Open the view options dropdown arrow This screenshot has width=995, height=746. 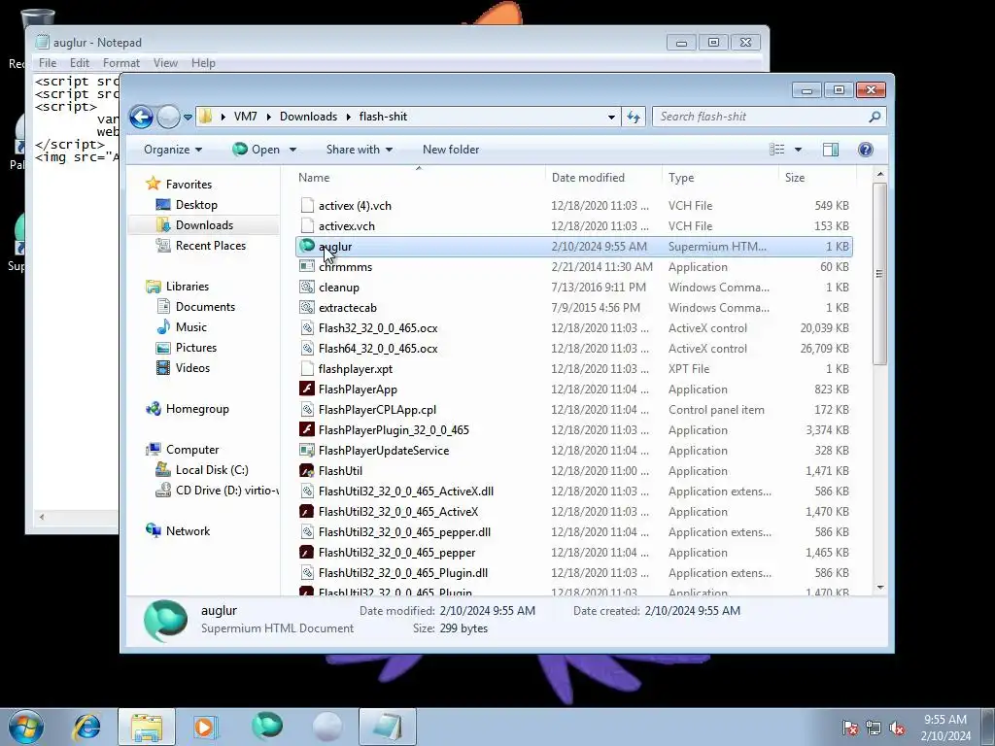(799, 150)
